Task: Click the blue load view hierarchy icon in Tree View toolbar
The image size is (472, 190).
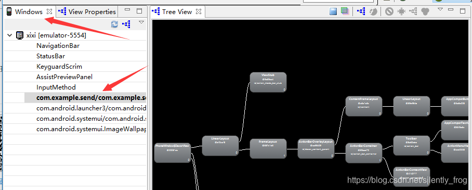Action: (361, 11)
